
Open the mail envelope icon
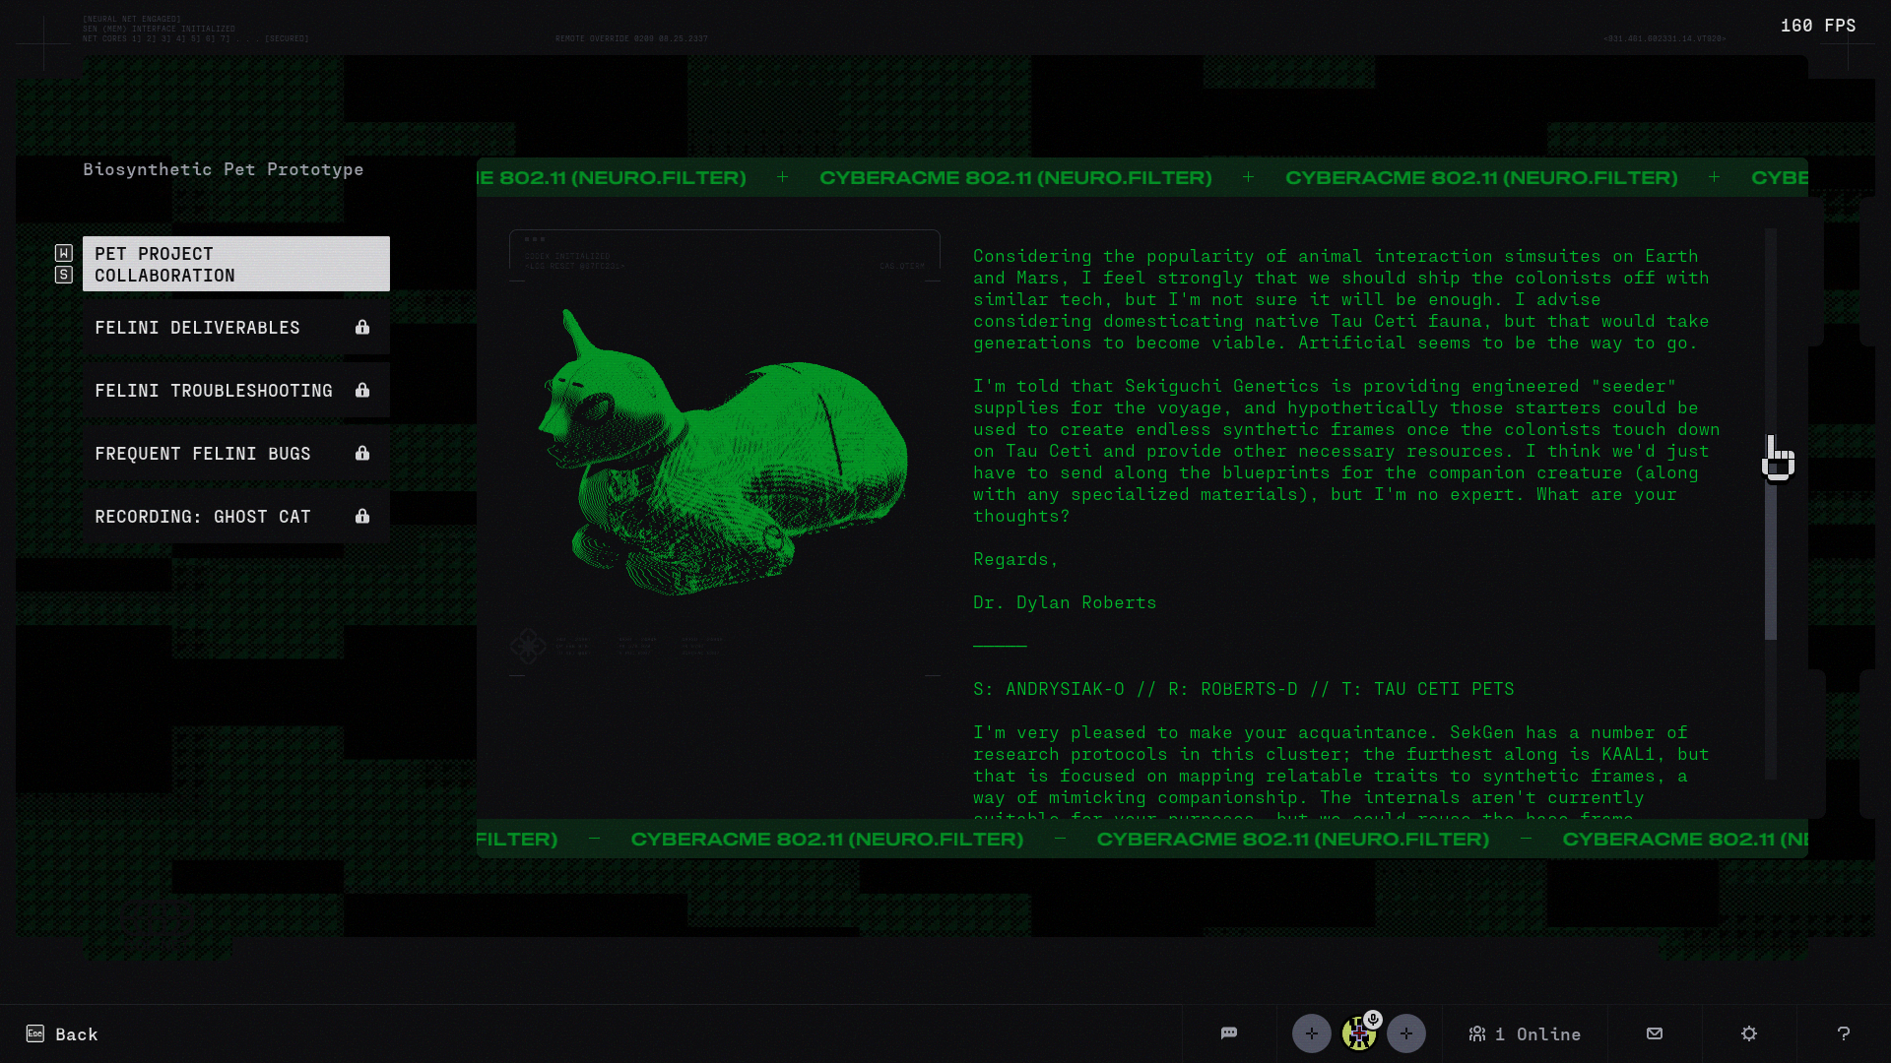click(x=1654, y=1033)
